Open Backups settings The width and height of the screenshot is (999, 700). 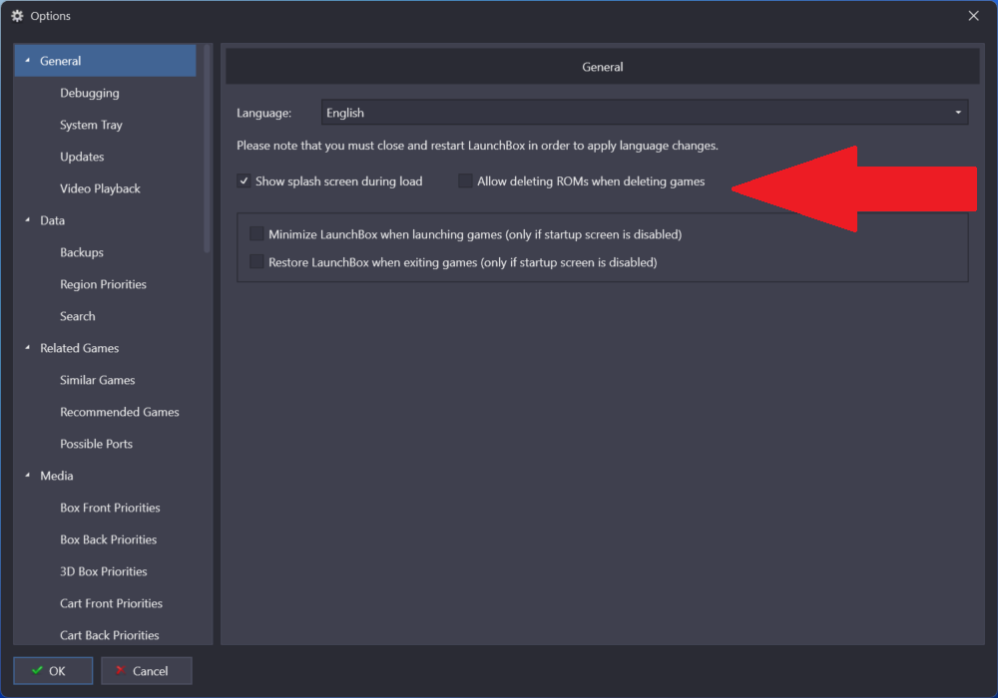coord(82,252)
